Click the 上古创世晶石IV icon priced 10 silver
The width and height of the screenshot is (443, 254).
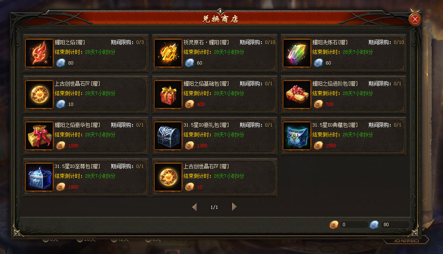pos(39,95)
